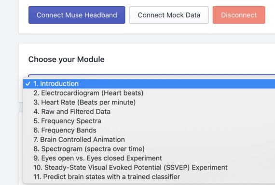The width and height of the screenshot is (275, 185).
Task: Pick 4. Raw and Filtered Data
Action: click(149, 112)
